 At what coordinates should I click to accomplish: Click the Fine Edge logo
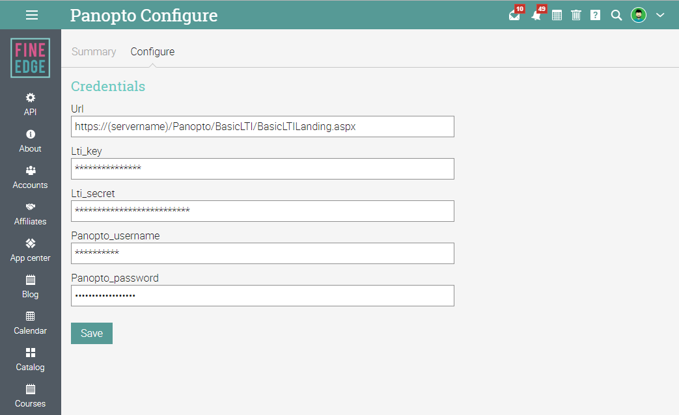pos(31,58)
